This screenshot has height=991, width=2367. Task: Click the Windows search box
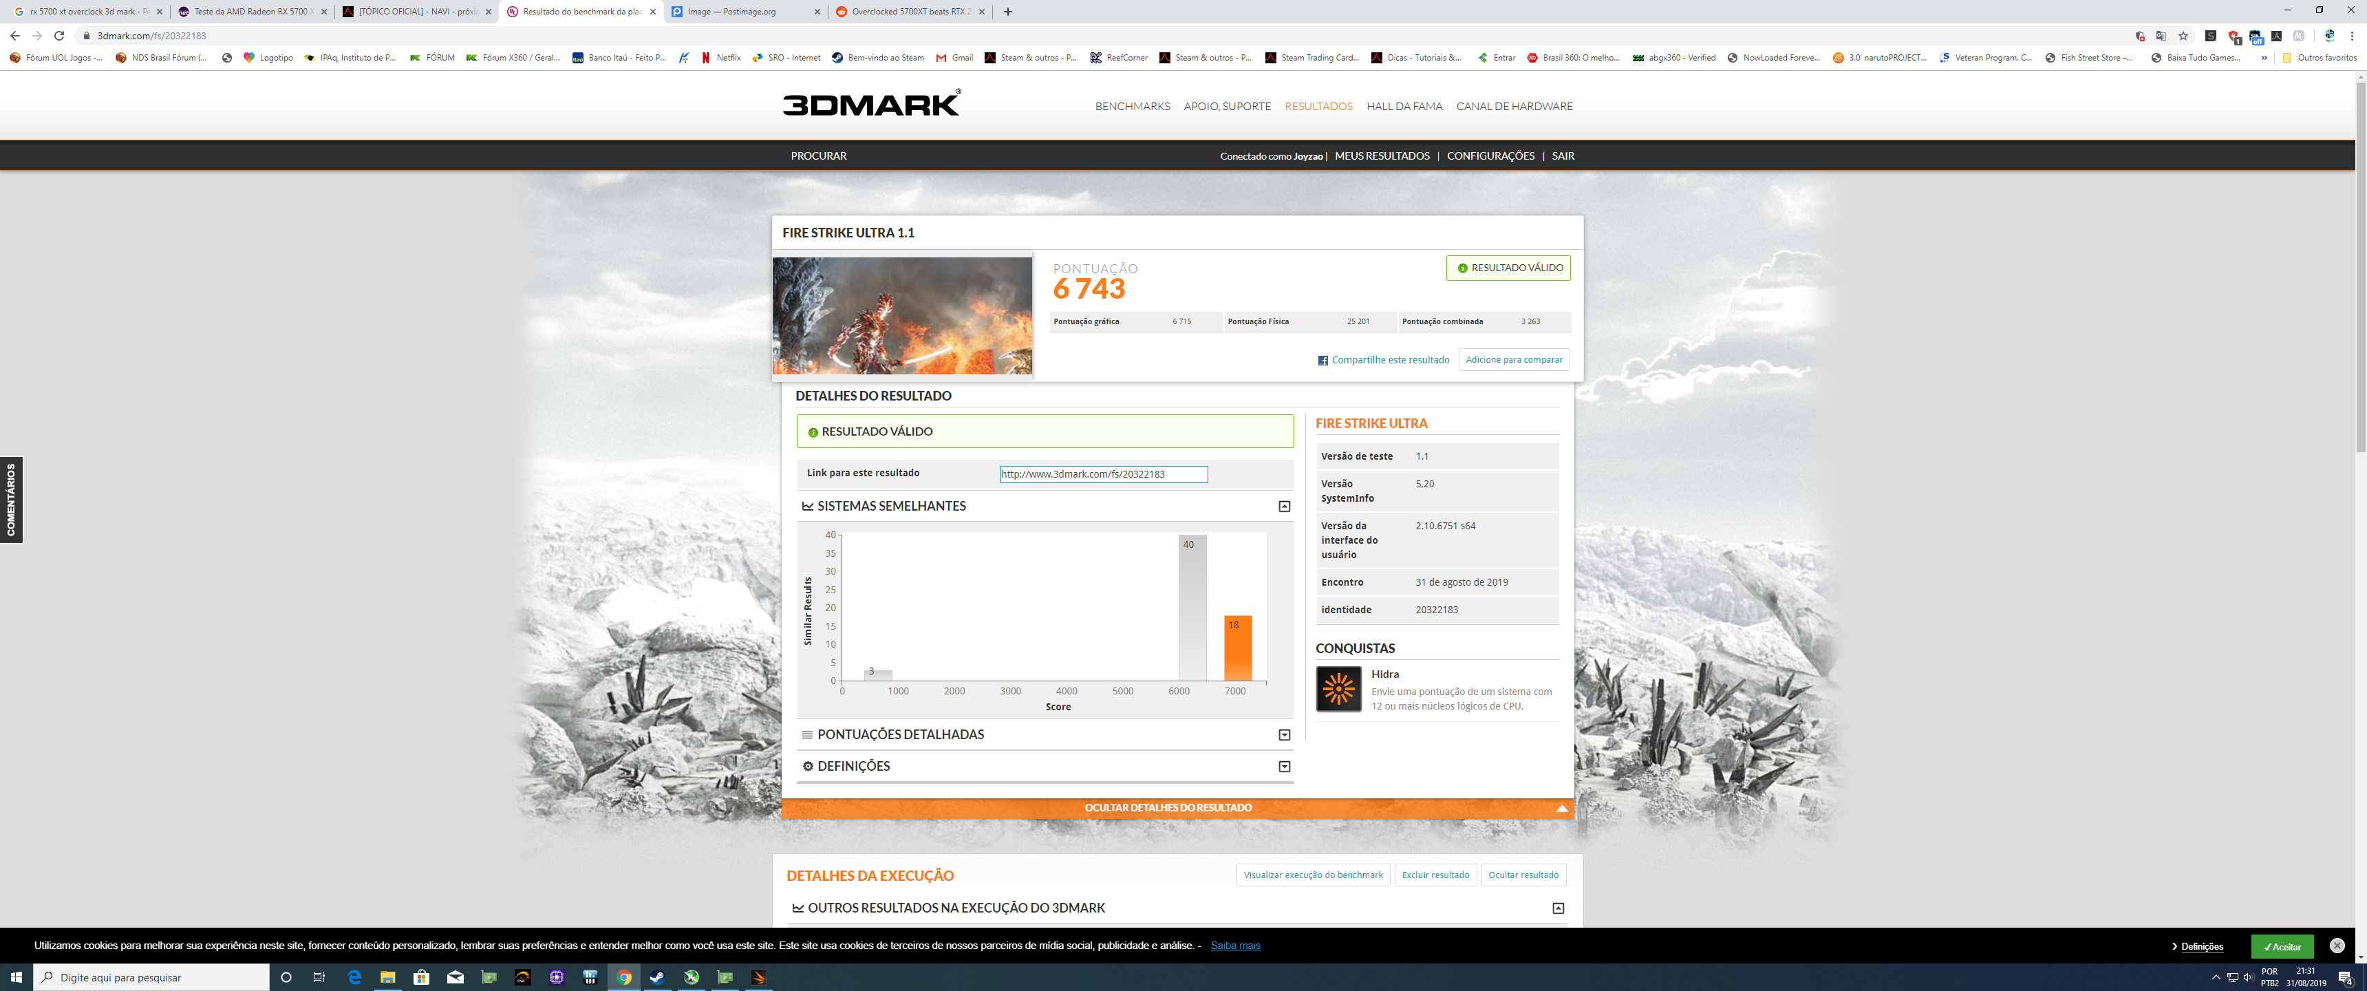(151, 977)
